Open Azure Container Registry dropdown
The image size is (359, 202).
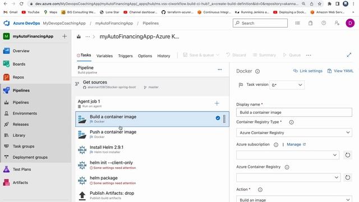[x=288, y=177]
